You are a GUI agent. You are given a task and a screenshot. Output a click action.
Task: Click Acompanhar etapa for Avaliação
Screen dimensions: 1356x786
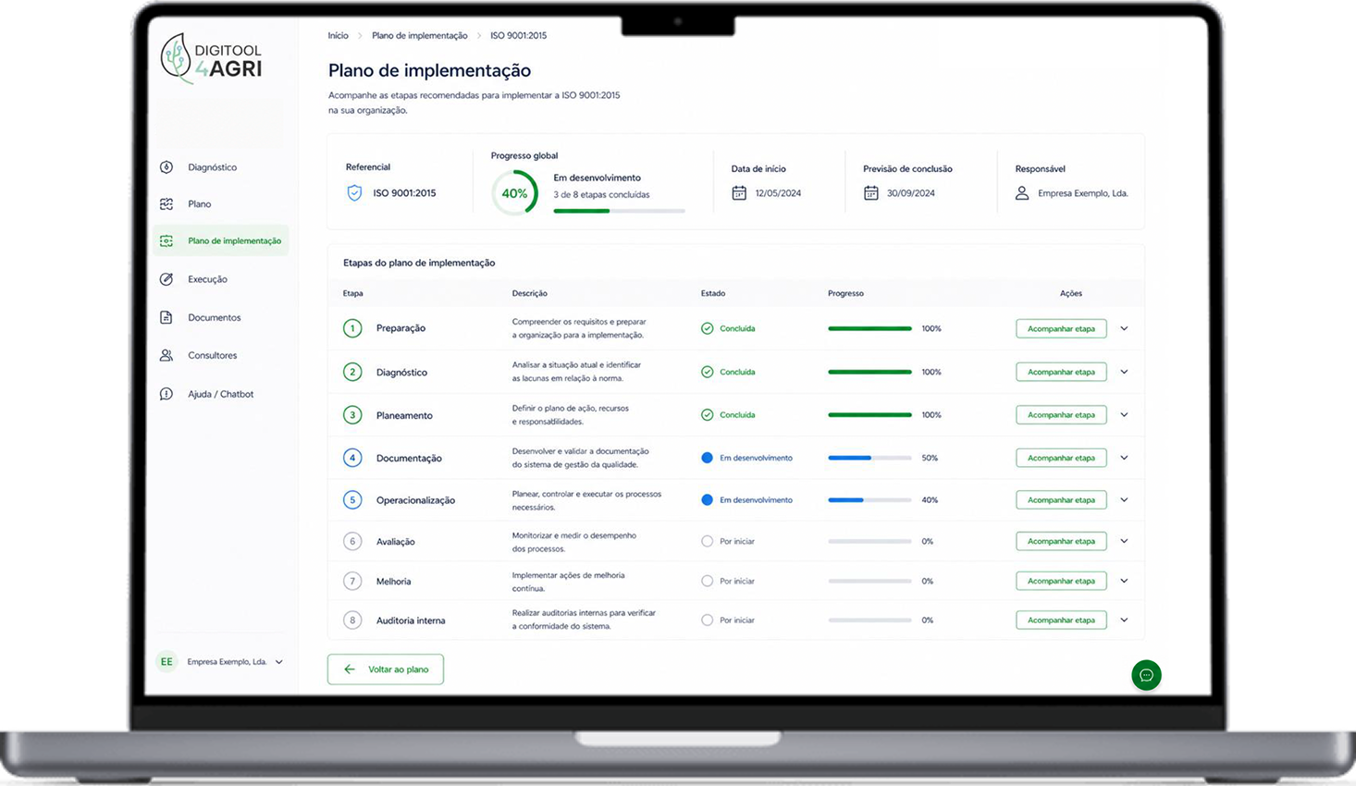tap(1061, 541)
